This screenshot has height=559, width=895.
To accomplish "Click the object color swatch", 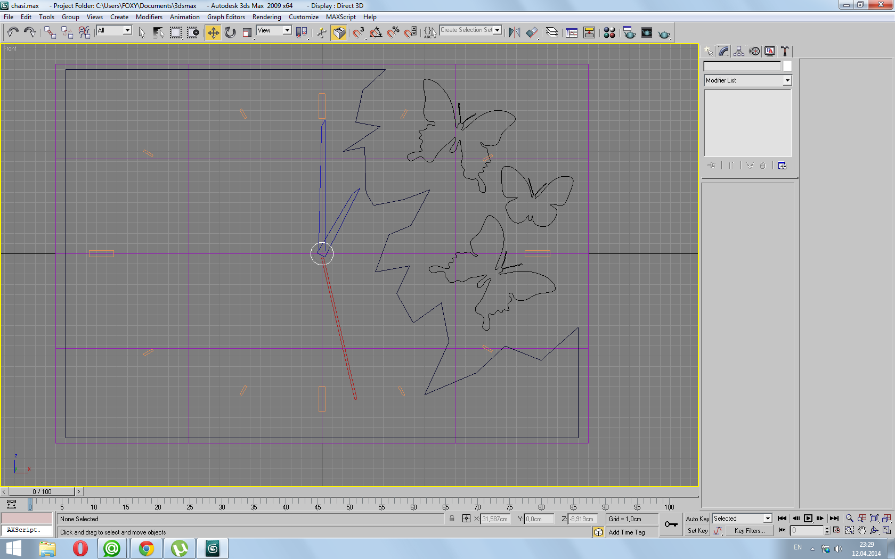I will (787, 66).
